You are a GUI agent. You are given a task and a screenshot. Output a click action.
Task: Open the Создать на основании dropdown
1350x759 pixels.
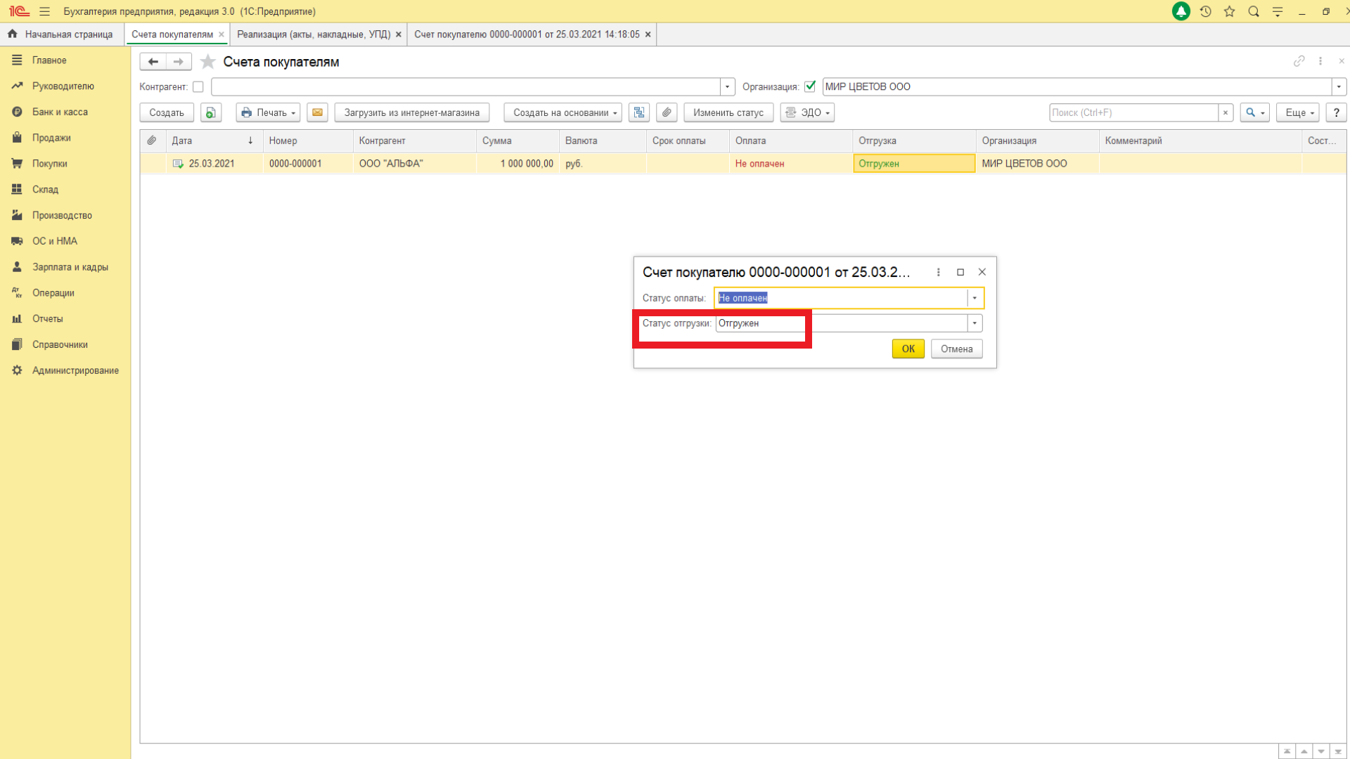point(562,112)
